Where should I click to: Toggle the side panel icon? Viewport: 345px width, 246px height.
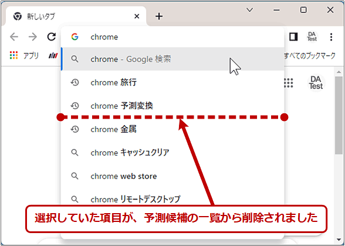tap(293, 37)
